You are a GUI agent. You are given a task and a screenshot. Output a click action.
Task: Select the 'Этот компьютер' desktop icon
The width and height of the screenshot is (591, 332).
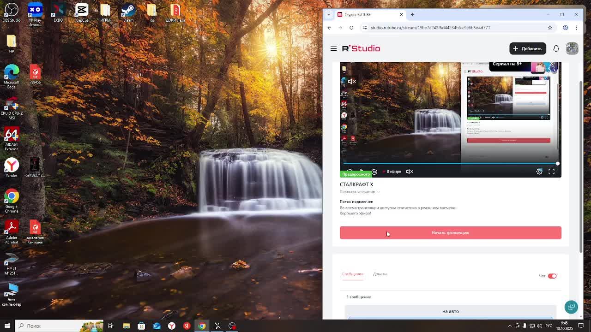pos(12,295)
